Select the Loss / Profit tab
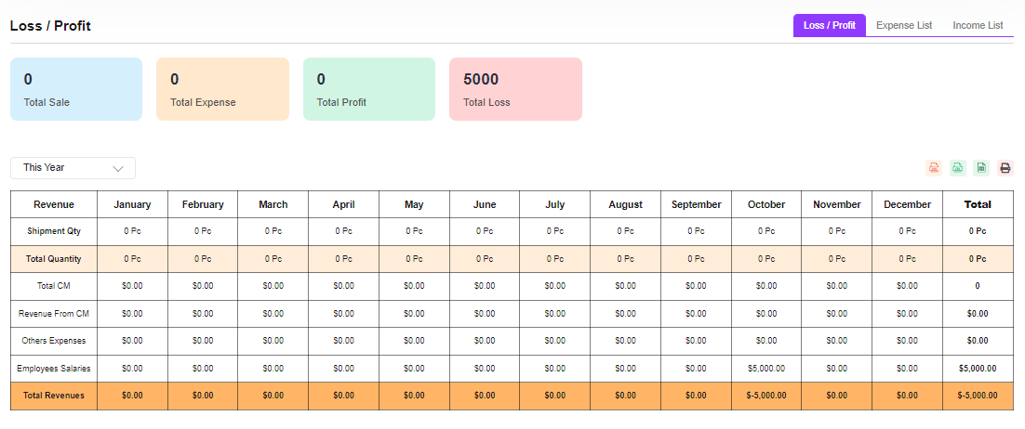The height and width of the screenshot is (429, 1025). tap(829, 25)
